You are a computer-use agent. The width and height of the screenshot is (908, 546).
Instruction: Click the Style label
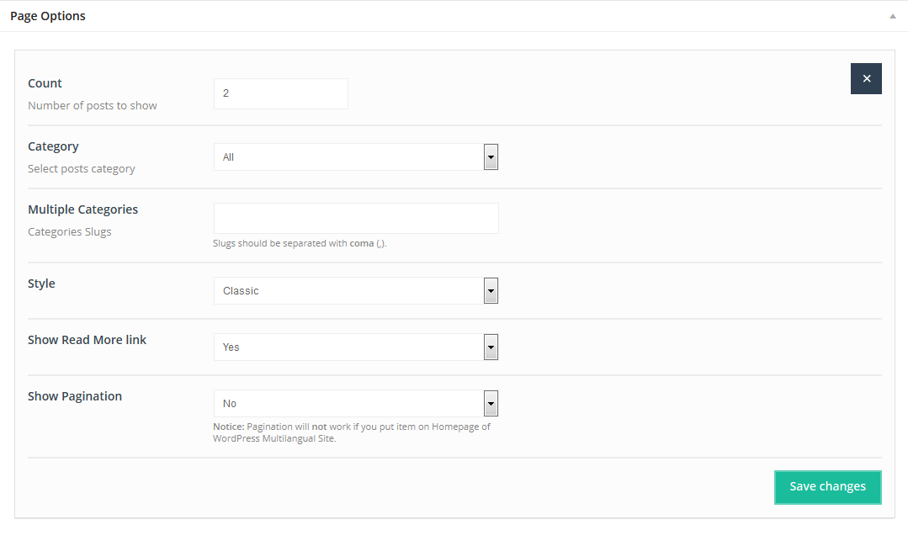41,284
